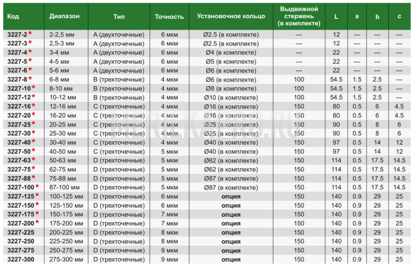Click the 'b' column header
413x269 pixels.
point(377,17)
